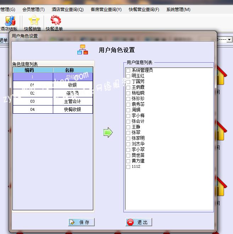
Task: Open the 客房营业查询(Y) menu
Action: pos(106,10)
